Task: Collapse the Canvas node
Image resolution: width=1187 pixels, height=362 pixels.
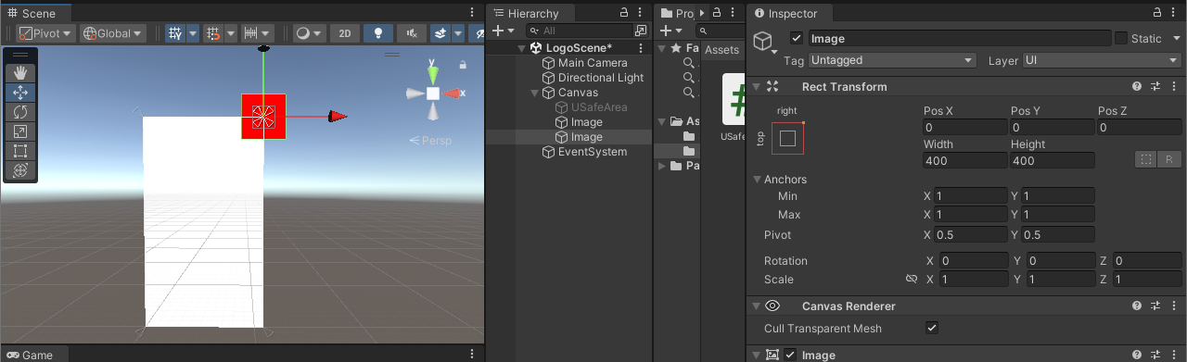Action: coord(534,93)
